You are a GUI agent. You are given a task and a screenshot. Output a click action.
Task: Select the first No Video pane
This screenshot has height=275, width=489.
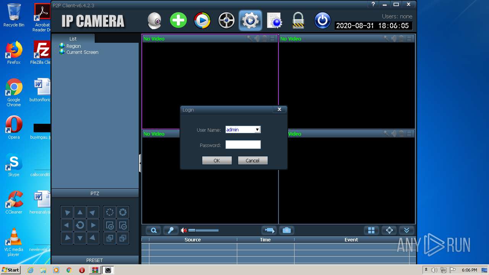210,82
